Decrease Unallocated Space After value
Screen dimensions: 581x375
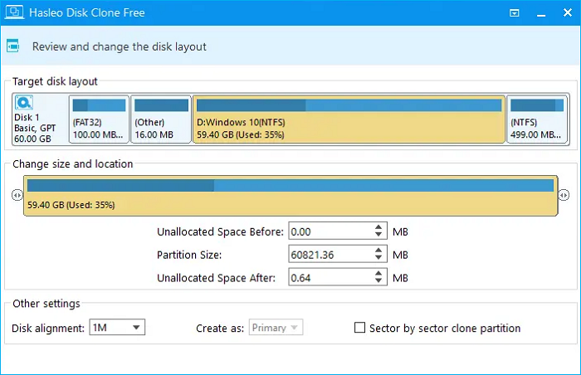coord(378,281)
